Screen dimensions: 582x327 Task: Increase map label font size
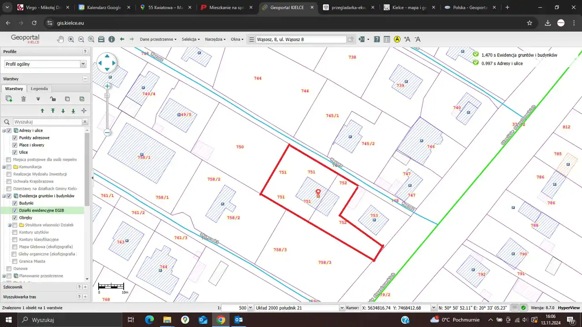pos(407,40)
